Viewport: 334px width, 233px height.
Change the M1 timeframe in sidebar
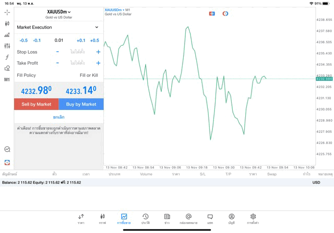(7, 80)
